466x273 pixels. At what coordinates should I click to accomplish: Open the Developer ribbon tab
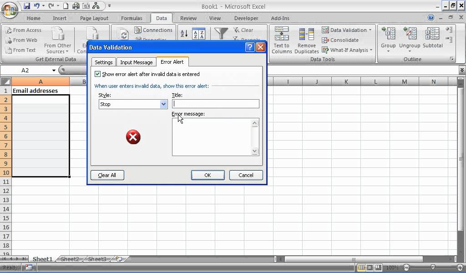coord(246,18)
